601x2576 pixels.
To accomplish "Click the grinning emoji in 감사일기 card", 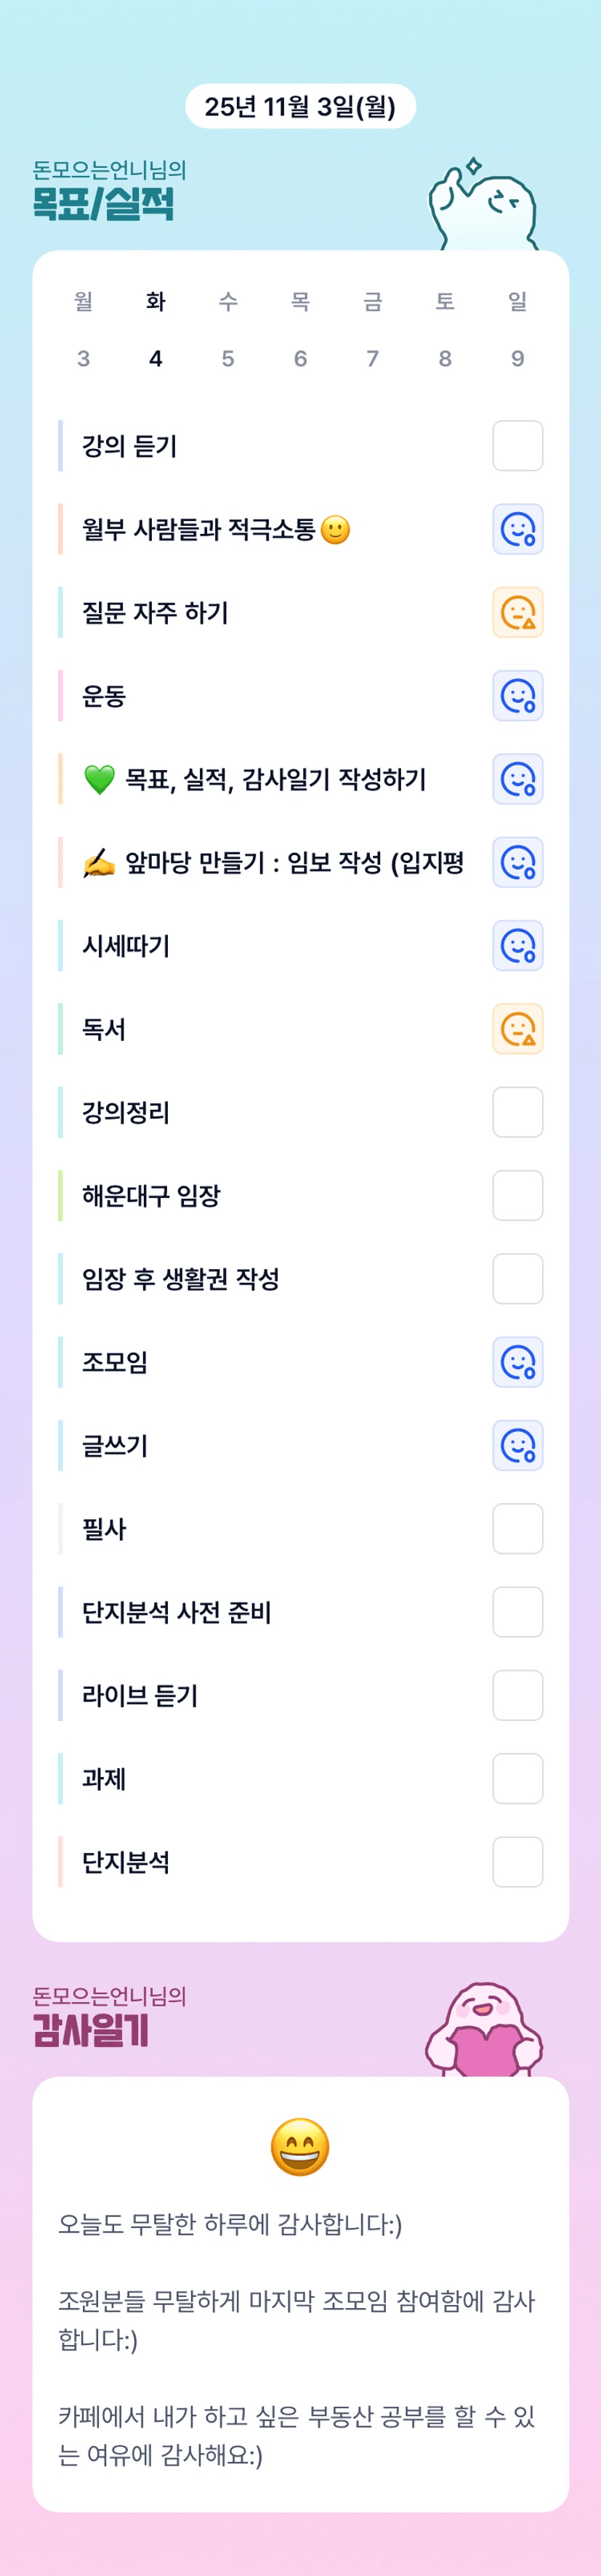I will [300, 2146].
